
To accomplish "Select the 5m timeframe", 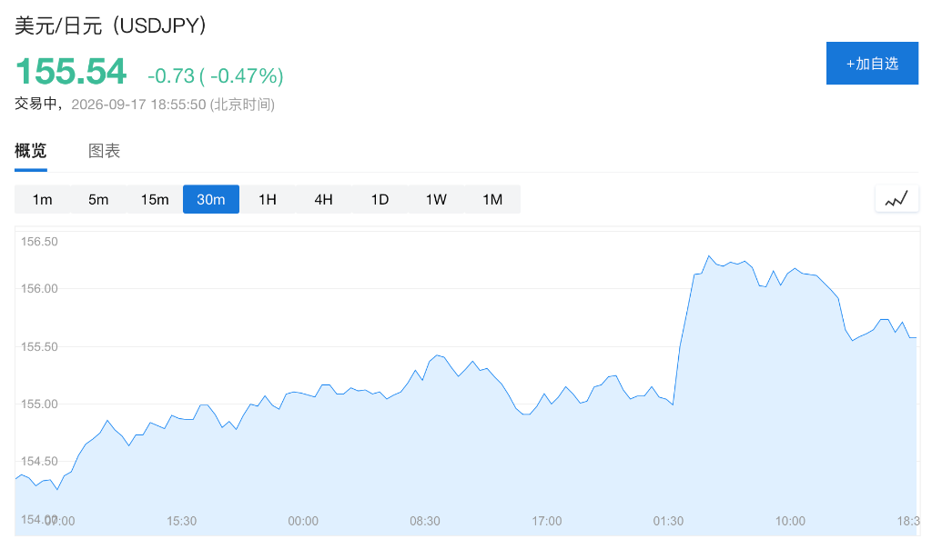I will [x=98, y=199].
